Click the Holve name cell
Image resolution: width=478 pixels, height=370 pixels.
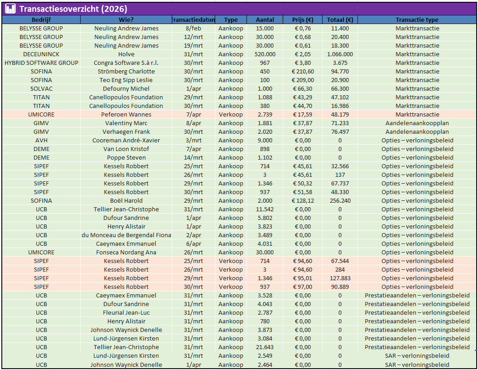coord(126,54)
